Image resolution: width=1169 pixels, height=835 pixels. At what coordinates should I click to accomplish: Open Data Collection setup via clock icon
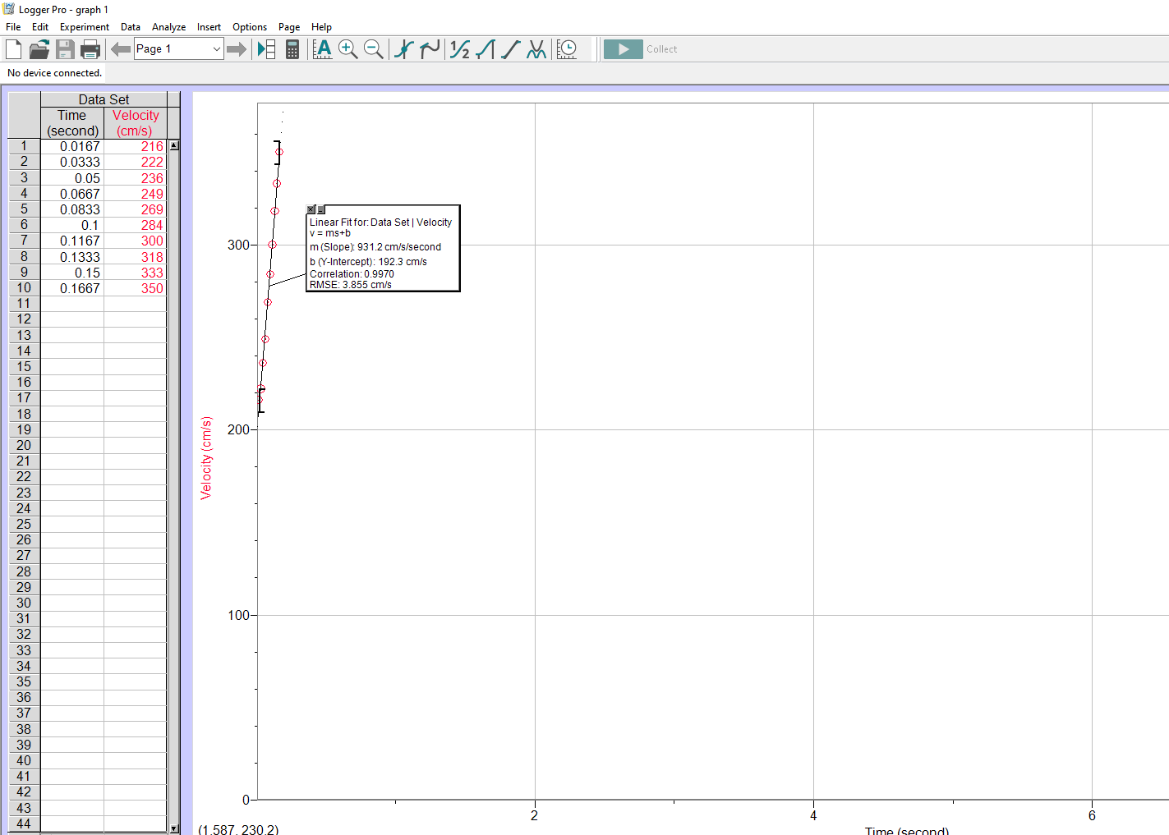click(567, 48)
